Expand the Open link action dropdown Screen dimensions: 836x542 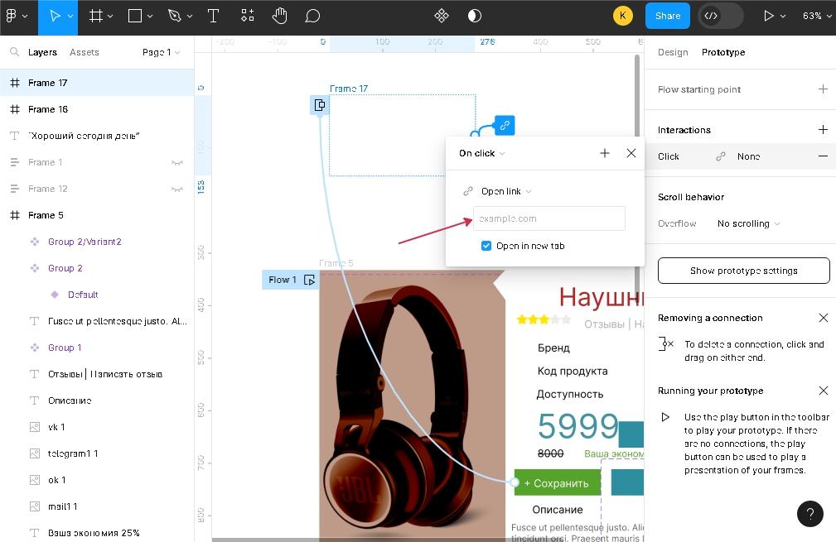tap(505, 191)
